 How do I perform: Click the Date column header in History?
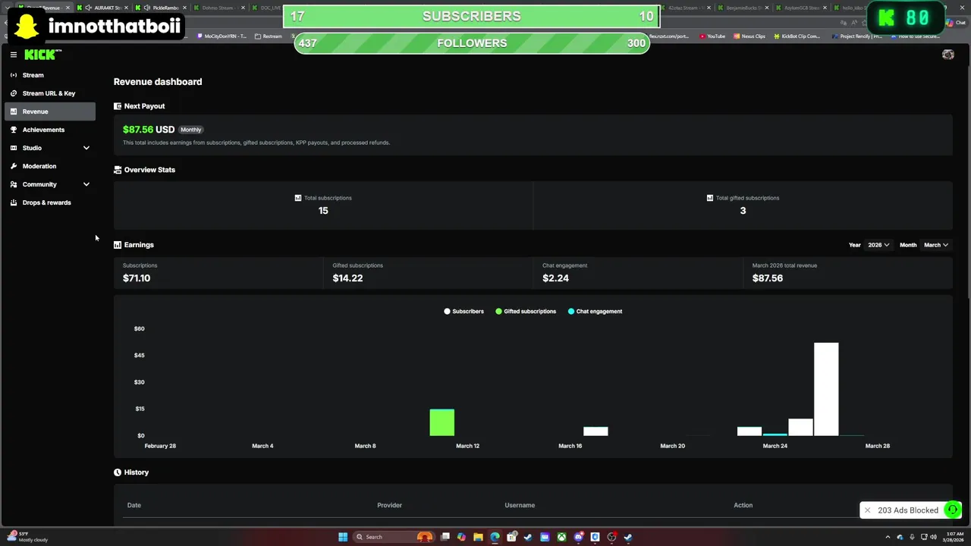click(134, 505)
